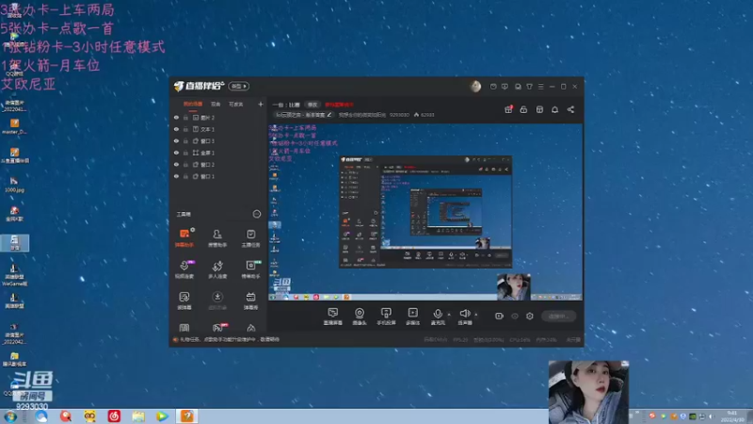Click the padlock icon in room toolbar
Screen dimensions: 753x424
(523, 109)
